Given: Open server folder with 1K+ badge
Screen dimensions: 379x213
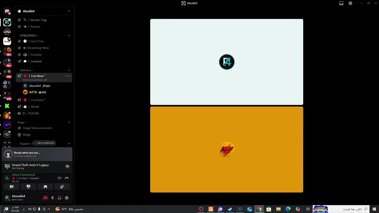Looking at the screenshot, I should 7,51.
